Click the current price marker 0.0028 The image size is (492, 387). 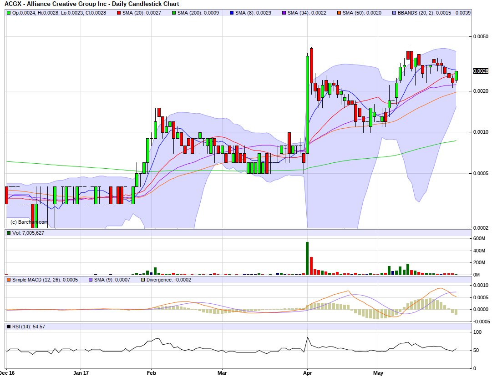coord(481,71)
